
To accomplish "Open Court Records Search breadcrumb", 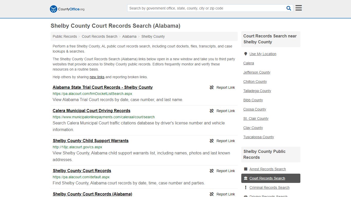I will (99, 36).
